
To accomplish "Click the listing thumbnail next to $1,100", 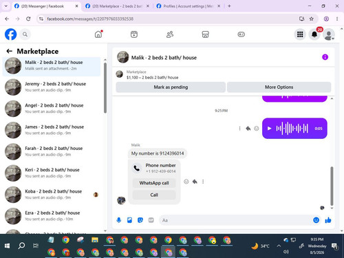I will [120, 74].
